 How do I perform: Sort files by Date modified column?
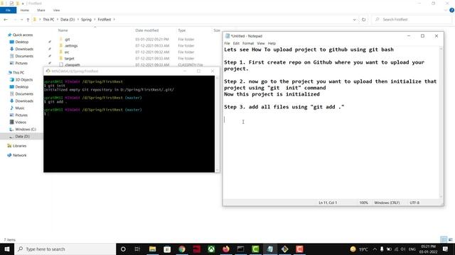tap(147, 30)
